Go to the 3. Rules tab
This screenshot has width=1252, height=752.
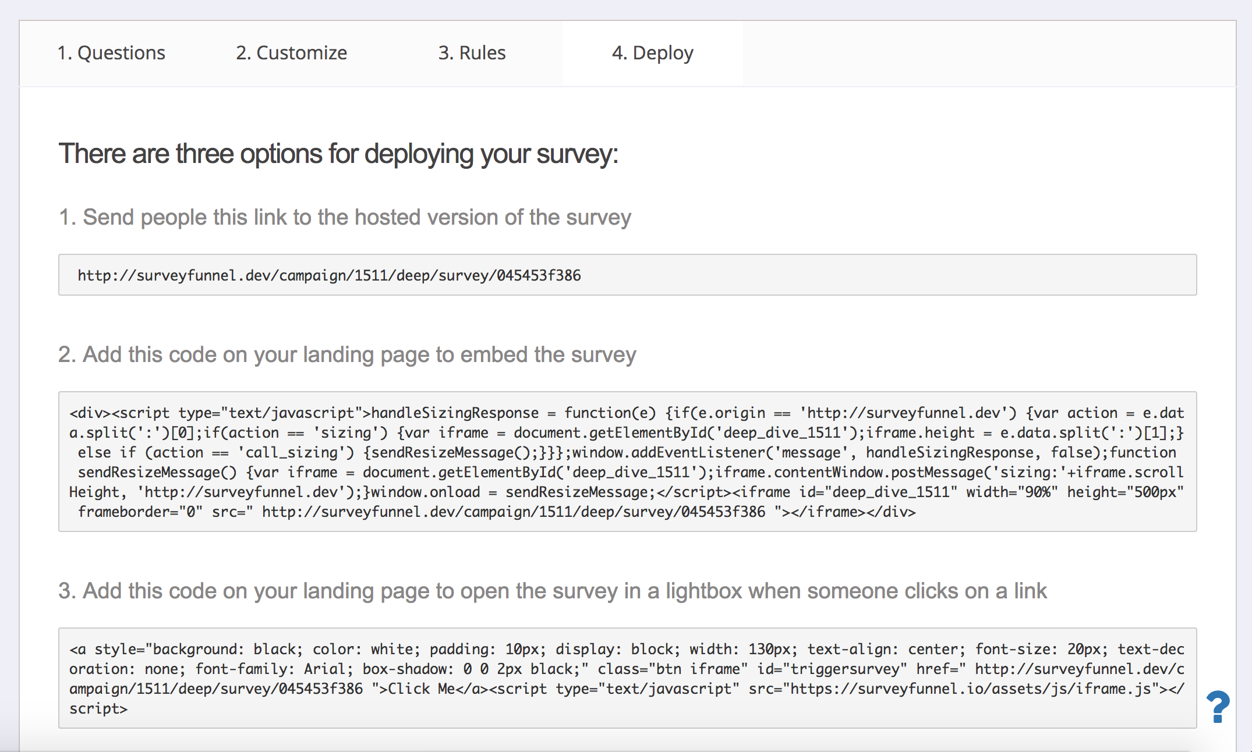(472, 53)
